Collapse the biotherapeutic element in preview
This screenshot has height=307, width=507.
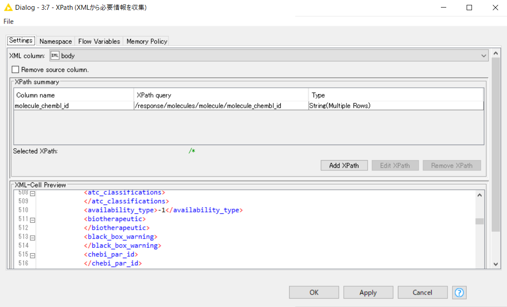click(32, 219)
